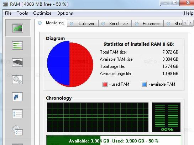Select the Total page file value 15.74 GB
194x145 pixels.
pyautogui.click(x=170, y=66)
